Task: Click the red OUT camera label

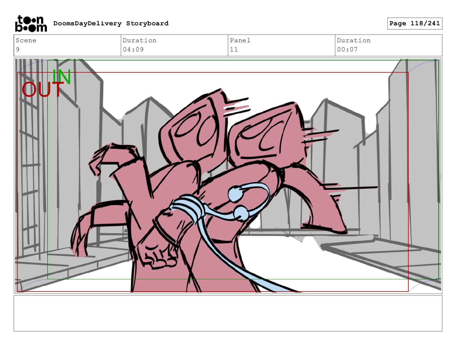Action: coord(42,89)
